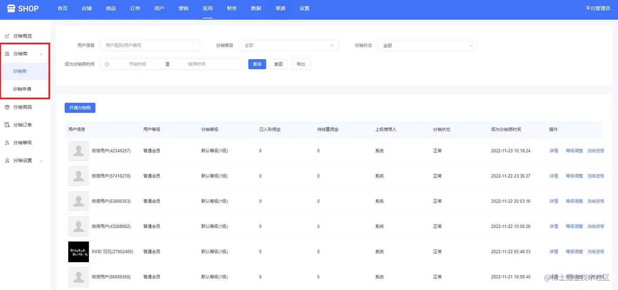The image size is (618, 290).
Task: Select the 应用 top menu
Action: [208, 8]
